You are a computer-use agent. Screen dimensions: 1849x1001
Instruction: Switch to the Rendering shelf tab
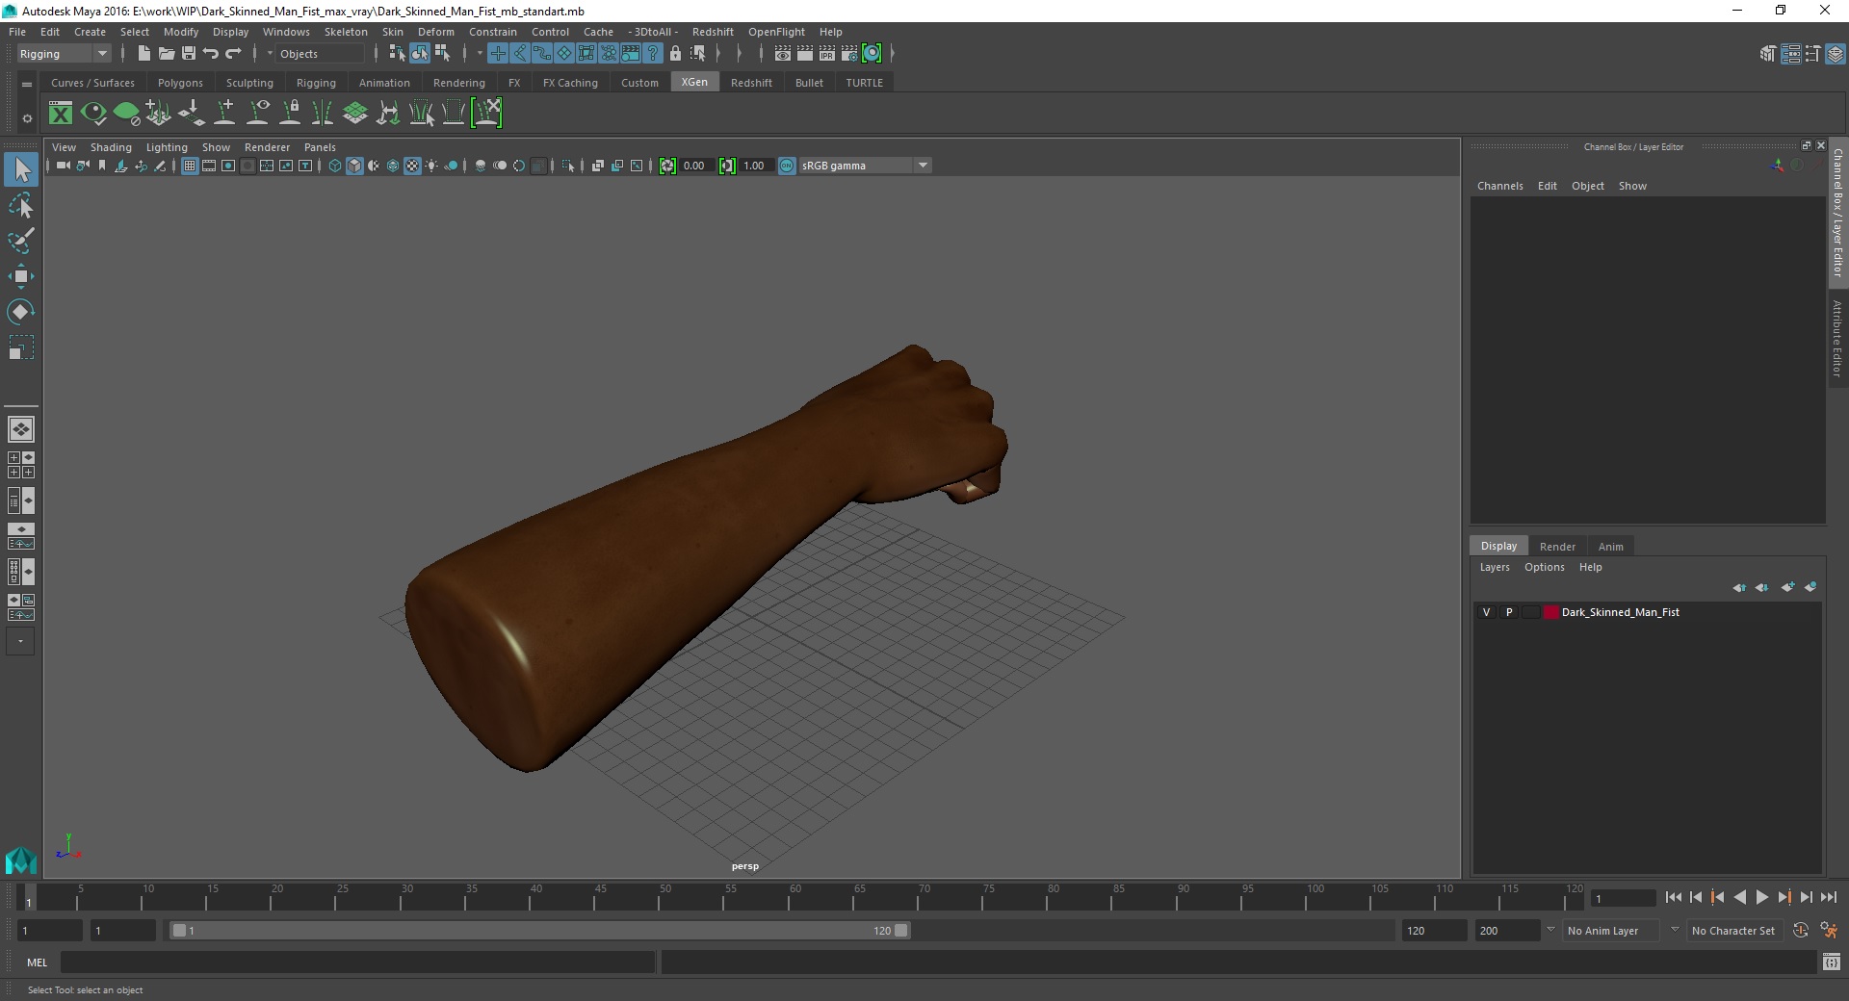point(458,83)
